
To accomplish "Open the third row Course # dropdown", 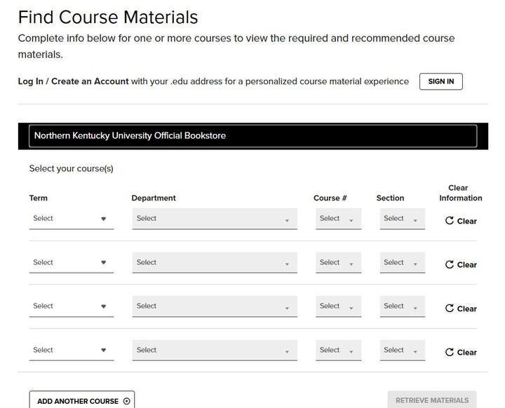I will pos(339,306).
